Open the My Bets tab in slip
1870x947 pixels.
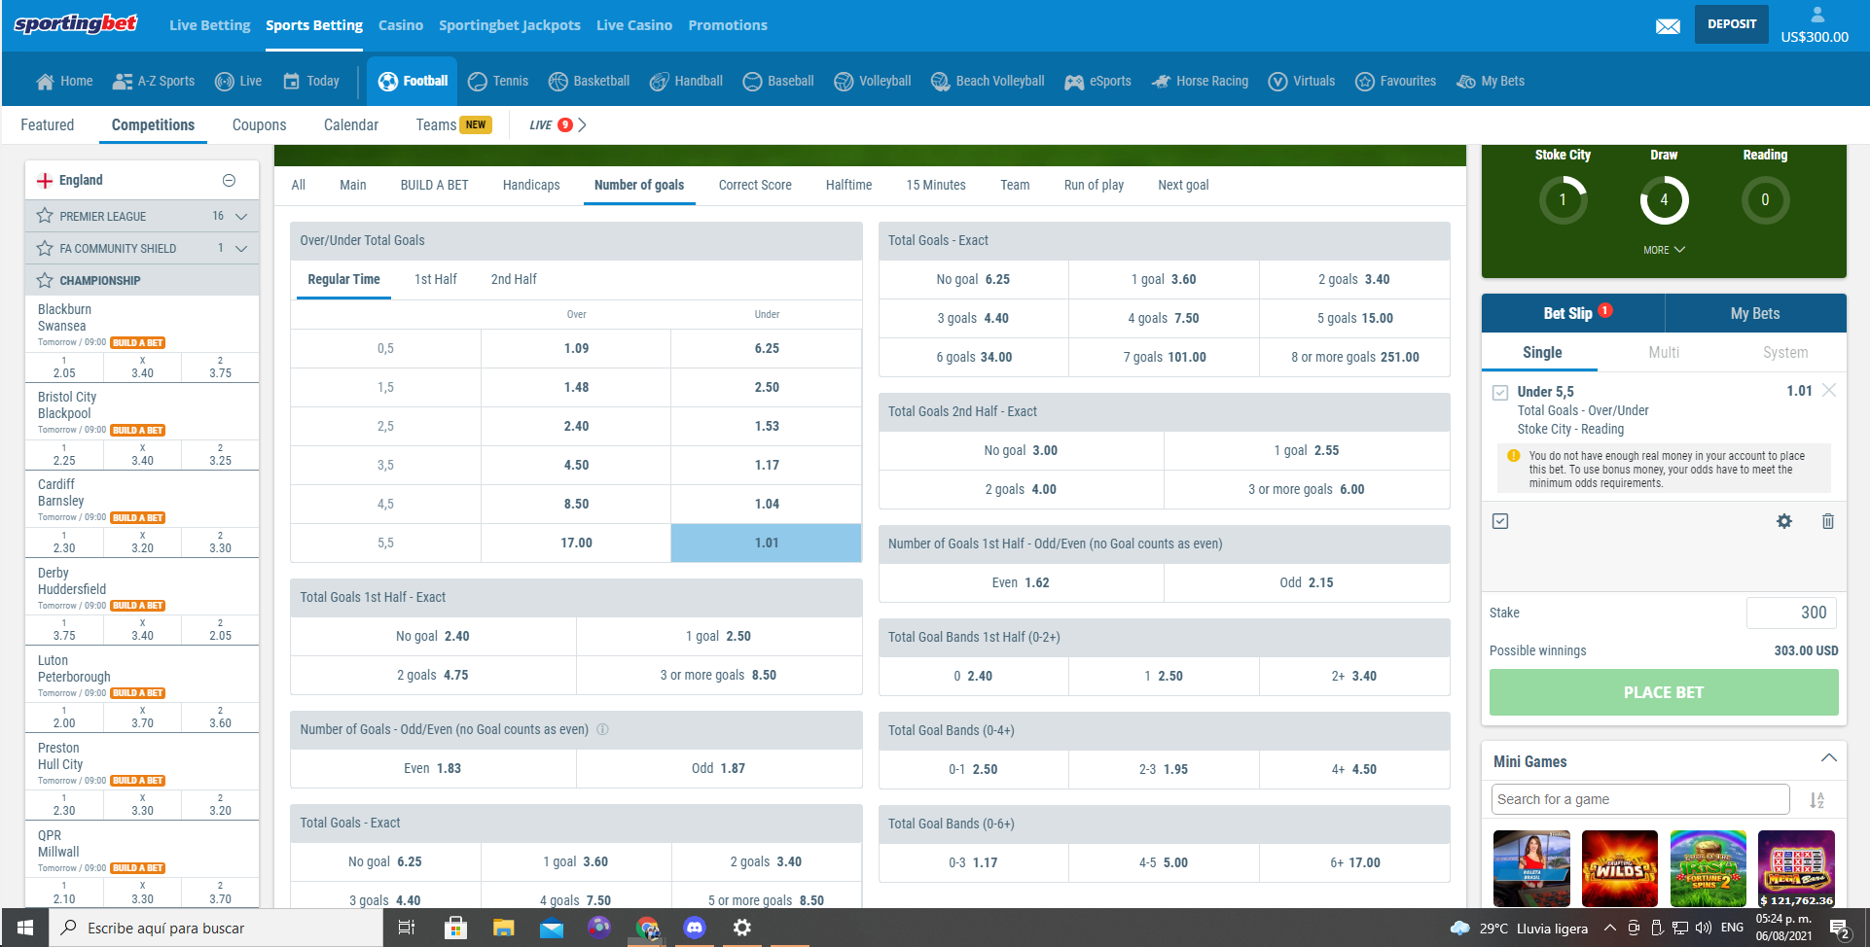point(1755,313)
